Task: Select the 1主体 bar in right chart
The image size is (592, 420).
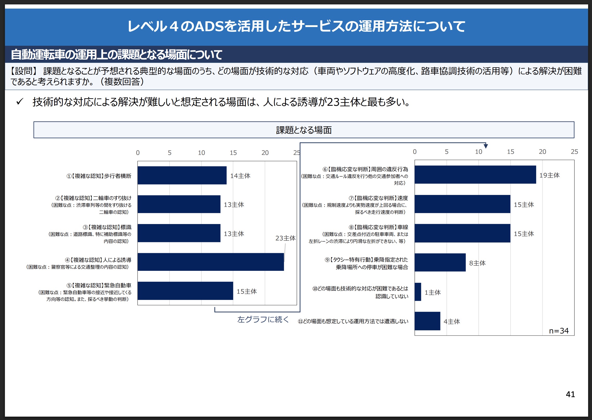Action: click(x=418, y=292)
